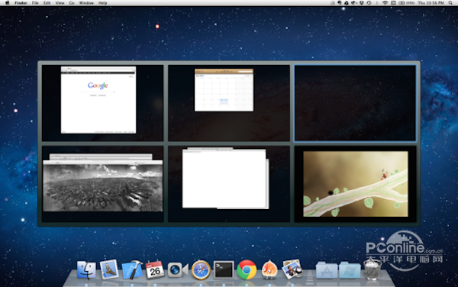Open Safari compass icon in dock
The height and width of the screenshot is (287, 458).
201,270
